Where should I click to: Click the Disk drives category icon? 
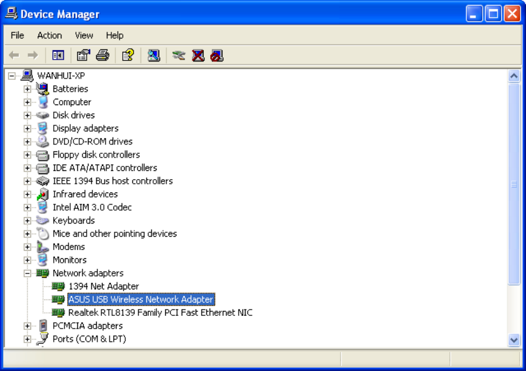point(42,115)
